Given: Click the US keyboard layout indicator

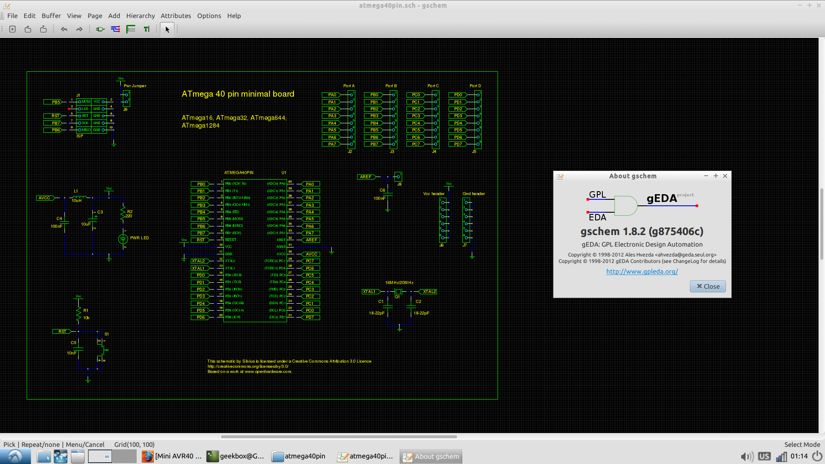Looking at the screenshot, I should point(764,456).
